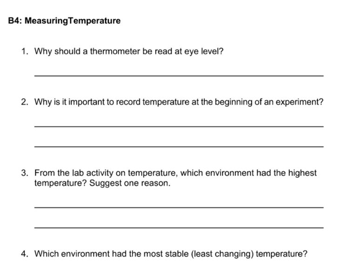Click the word "thermometer" in question 1
353x264 pixels.
(x=115, y=51)
